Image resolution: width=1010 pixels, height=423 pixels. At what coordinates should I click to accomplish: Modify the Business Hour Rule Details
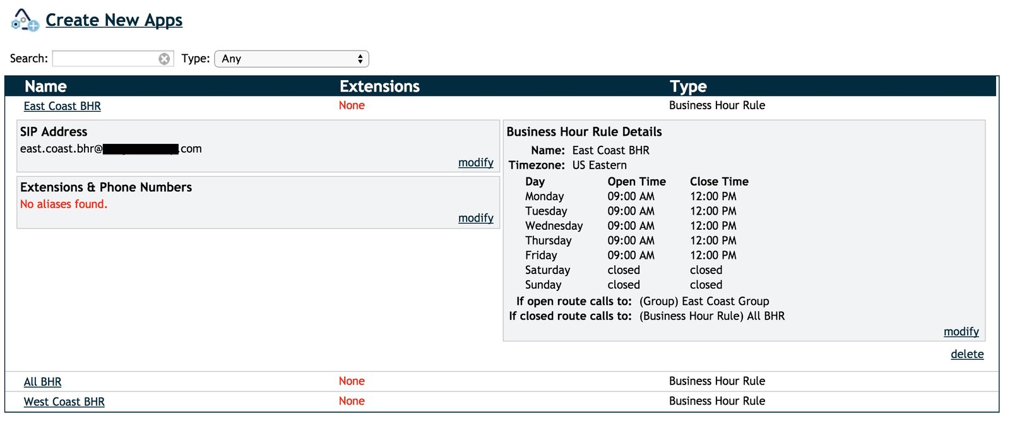click(961, 331)
